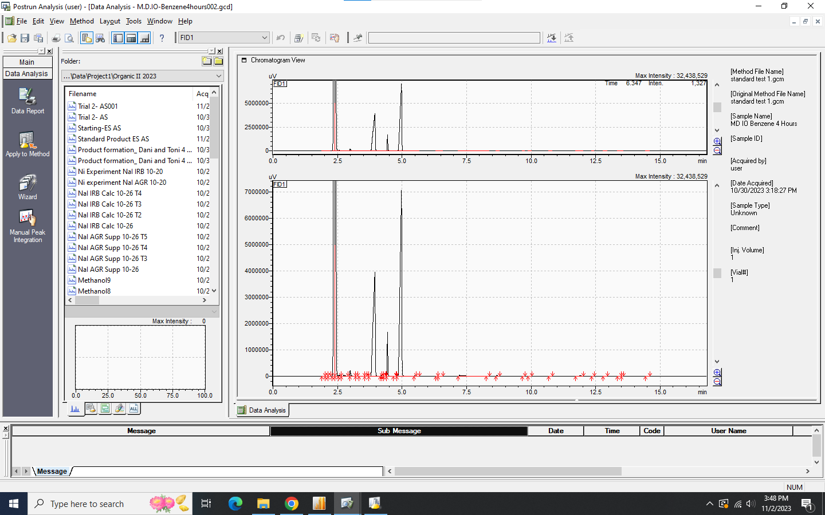Screen dimensions: 825x515
Task: Select the file Standard Product ES AS
Action: tap(113, 139)
